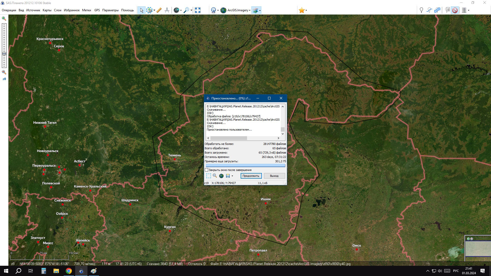Open the 'Метки' menu

tap(86, 10)
